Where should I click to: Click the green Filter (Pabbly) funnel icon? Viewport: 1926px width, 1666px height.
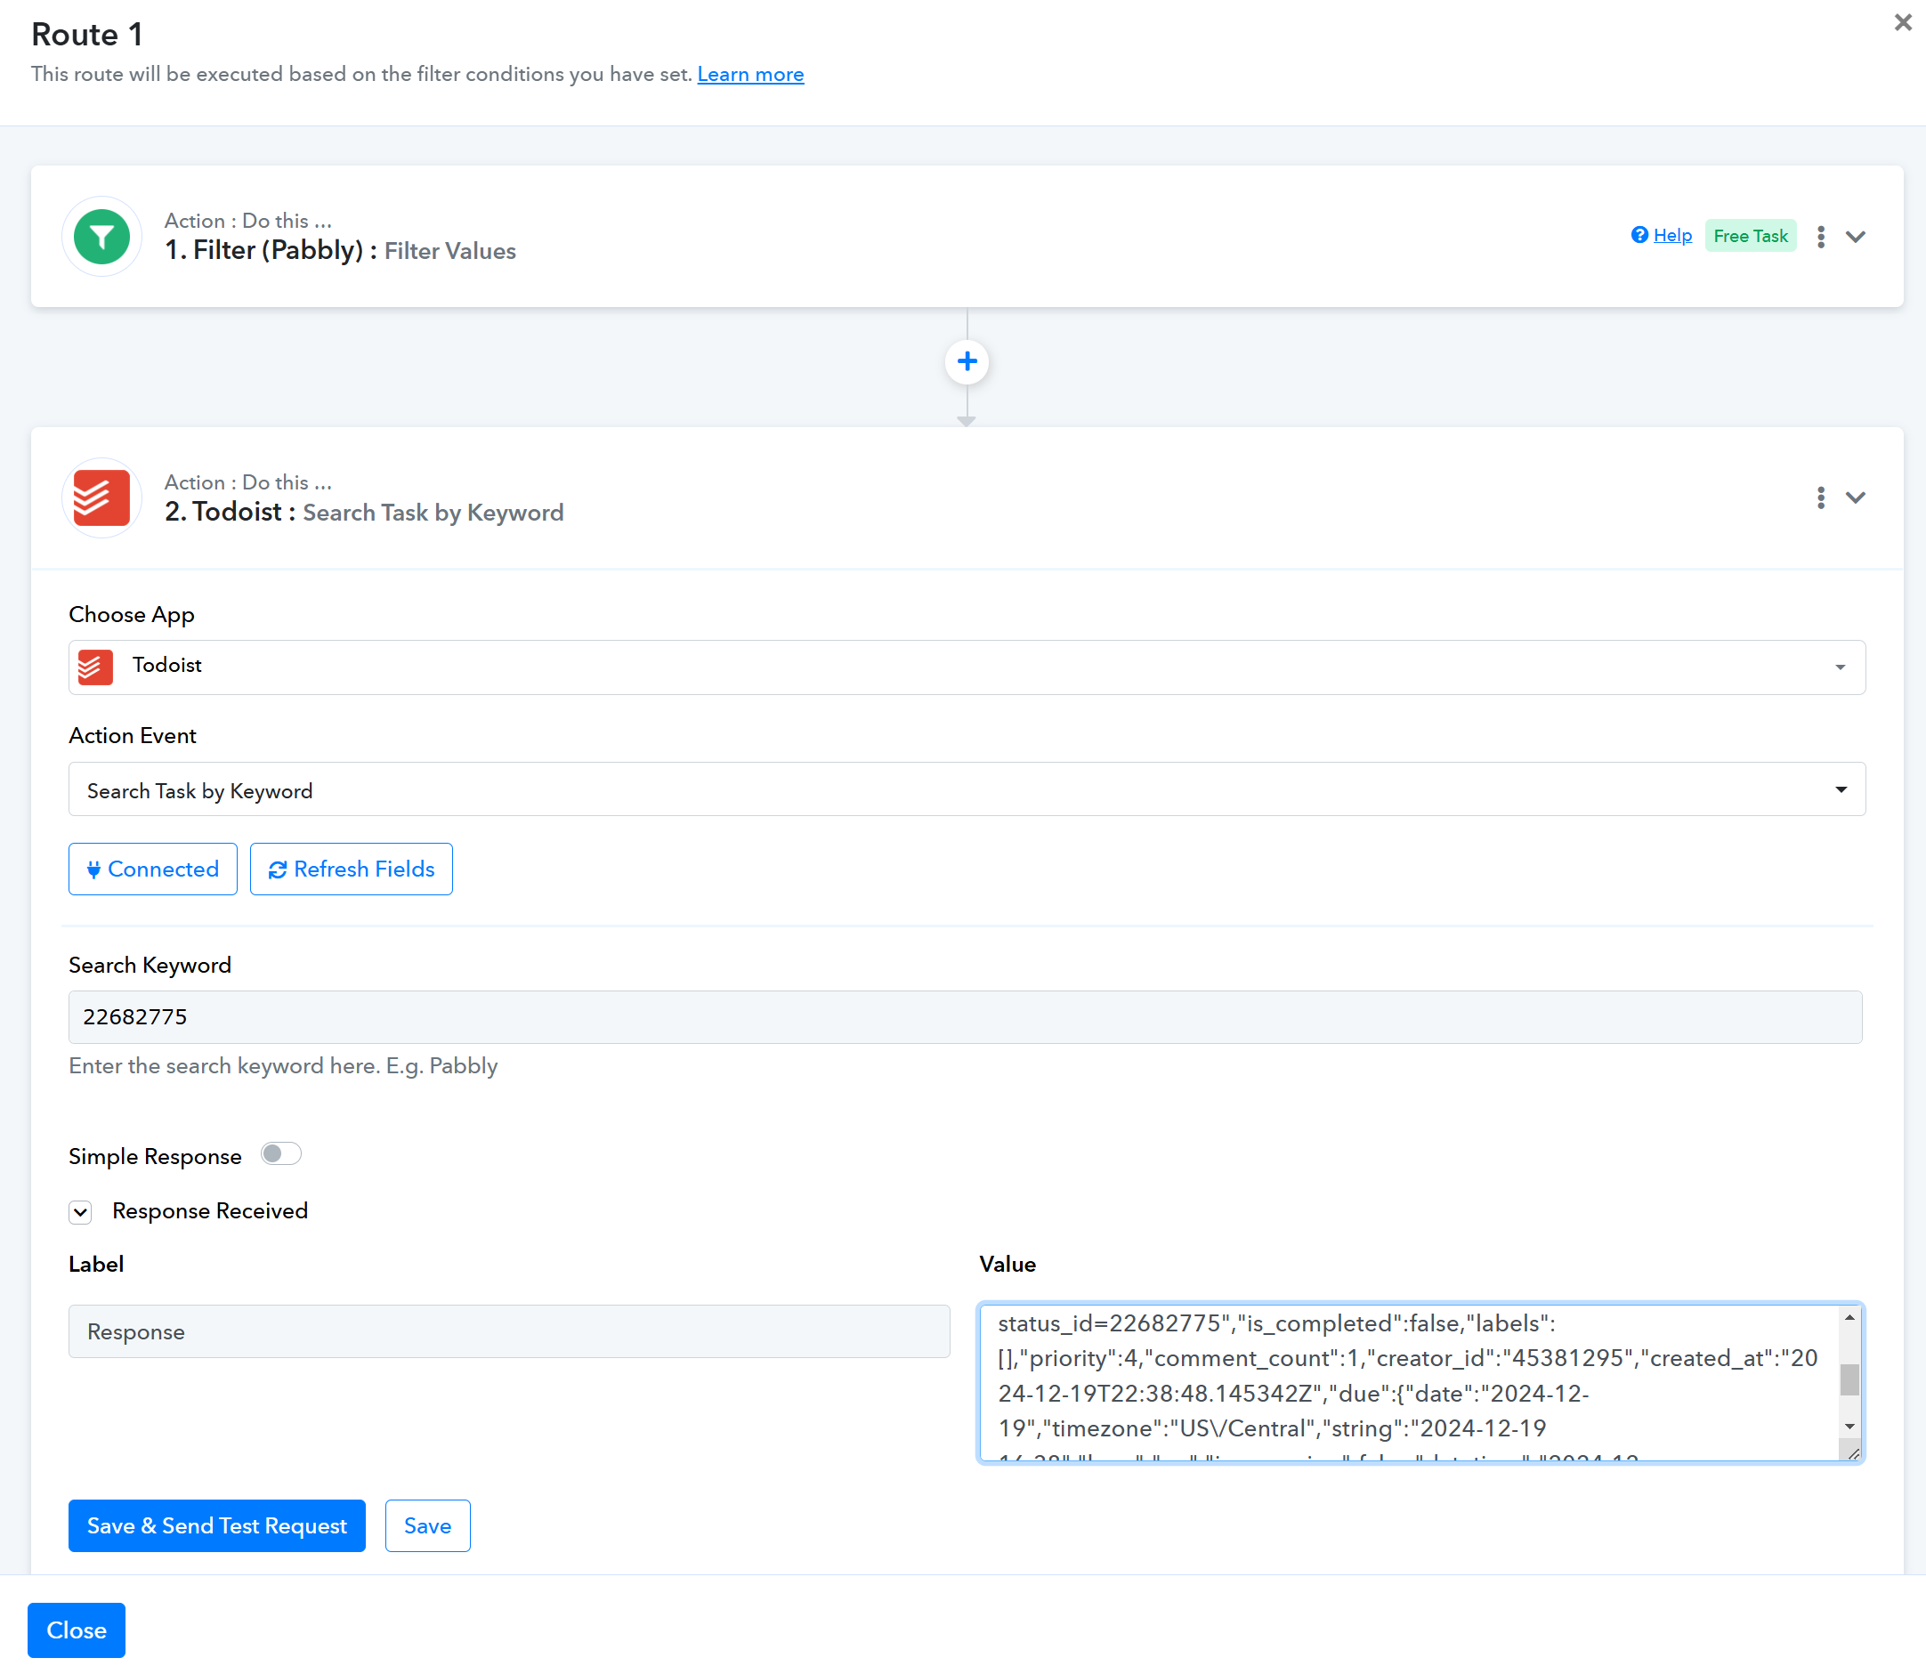(x=101, y=236)
